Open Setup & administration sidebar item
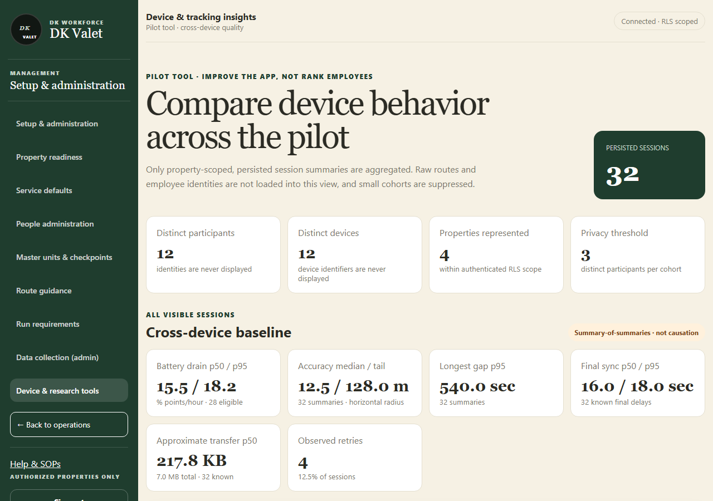Viewport: 713px width, 501px height. point(69,124)
